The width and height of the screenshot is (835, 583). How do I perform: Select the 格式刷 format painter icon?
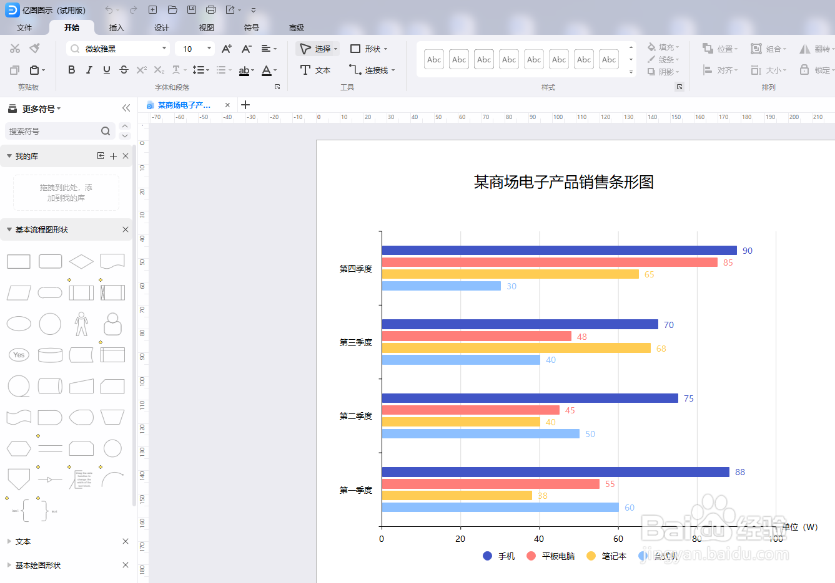36,48
